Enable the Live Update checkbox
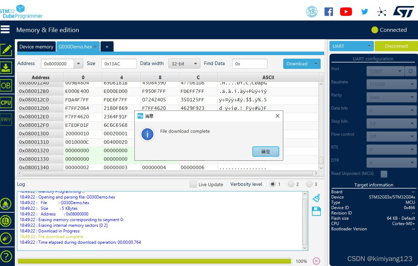This screenshot has height=266, width=418. click(193, 184)
